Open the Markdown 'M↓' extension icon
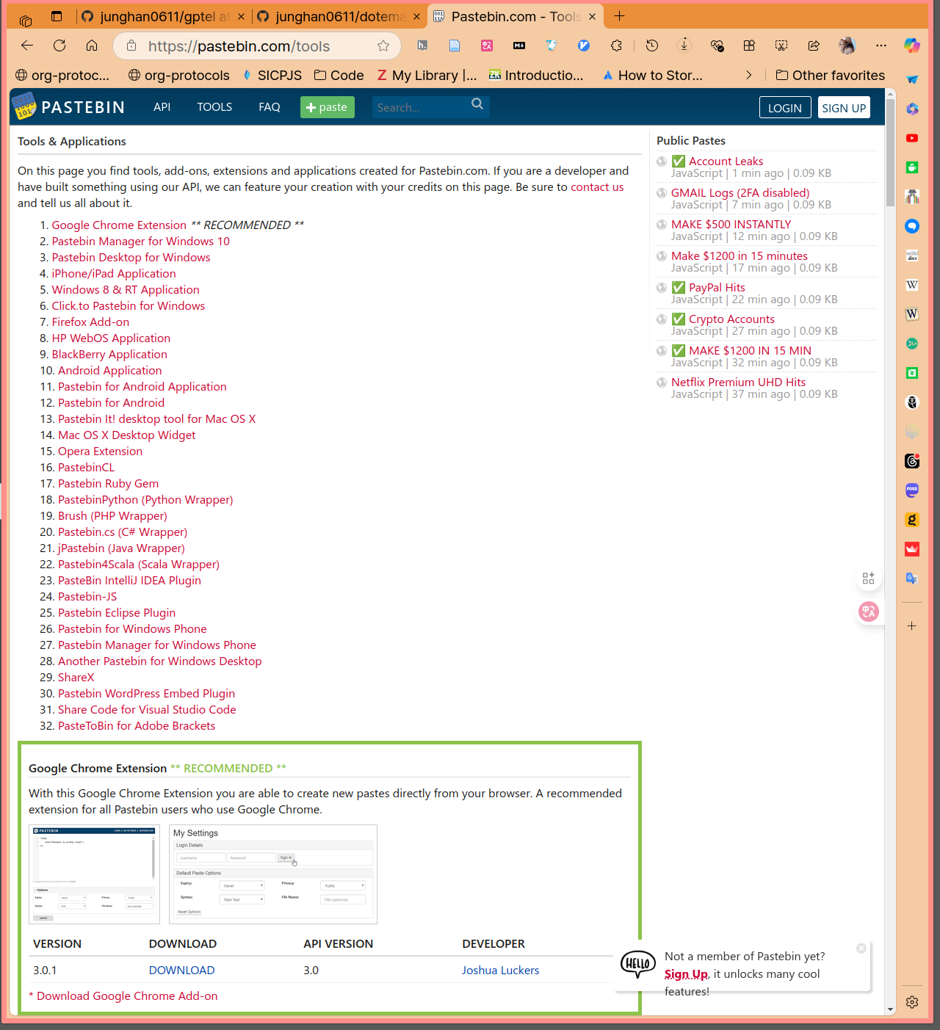 [519, 46]
